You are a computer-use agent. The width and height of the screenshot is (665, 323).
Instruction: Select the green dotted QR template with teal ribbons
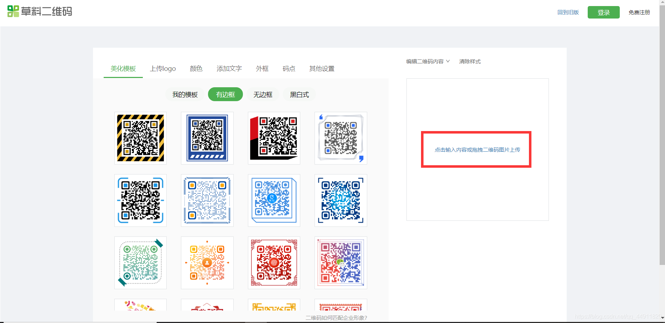coord(140,263)
